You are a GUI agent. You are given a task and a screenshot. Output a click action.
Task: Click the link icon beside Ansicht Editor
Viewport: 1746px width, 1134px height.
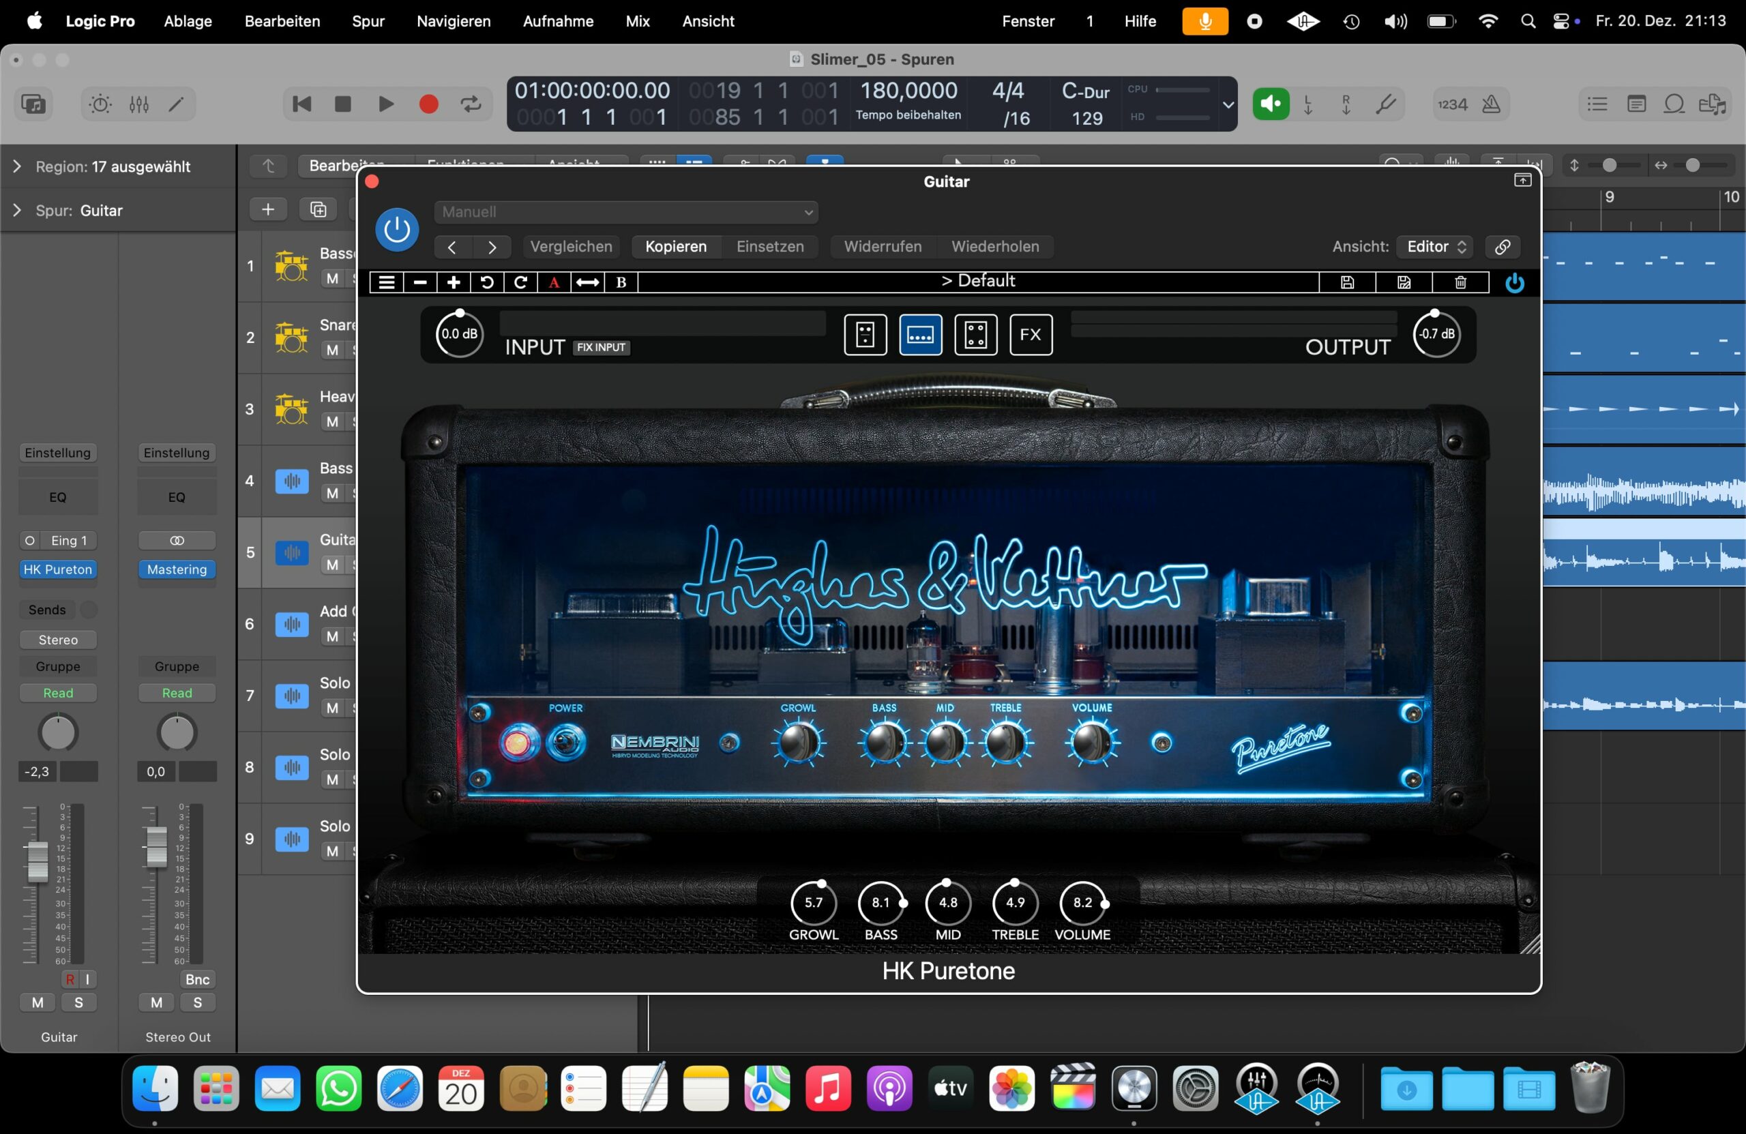coord(1503,246)
